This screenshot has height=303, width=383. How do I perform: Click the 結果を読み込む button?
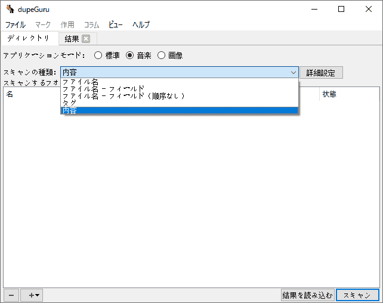pyautogui.click(x=307, y=295)
